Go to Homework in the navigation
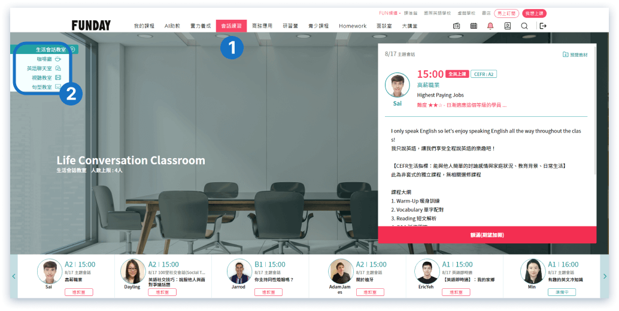 point(353,26)
